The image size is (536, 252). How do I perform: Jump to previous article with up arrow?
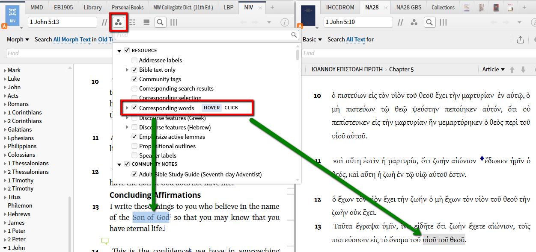pos(512,70)
